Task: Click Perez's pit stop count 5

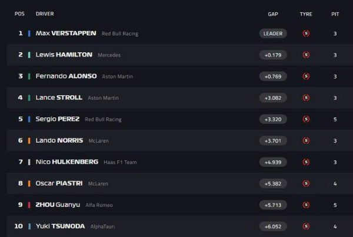Action: coord(335,120)
